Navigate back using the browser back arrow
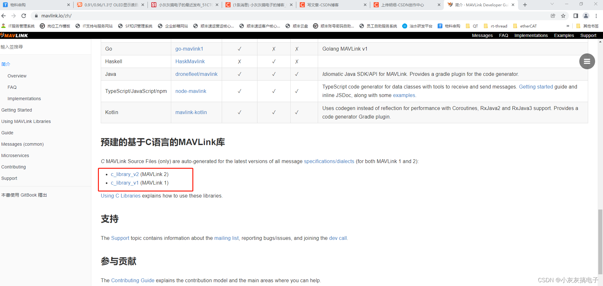 [x=3, y=15]
